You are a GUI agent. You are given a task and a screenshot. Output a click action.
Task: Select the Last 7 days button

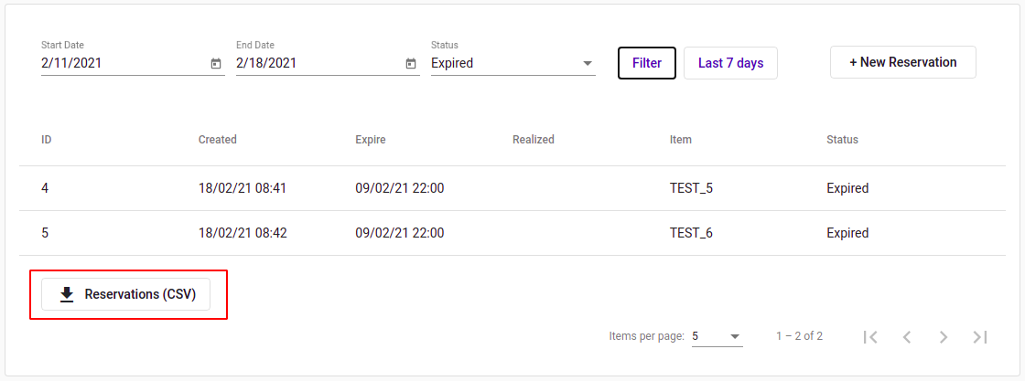(731, 63)
